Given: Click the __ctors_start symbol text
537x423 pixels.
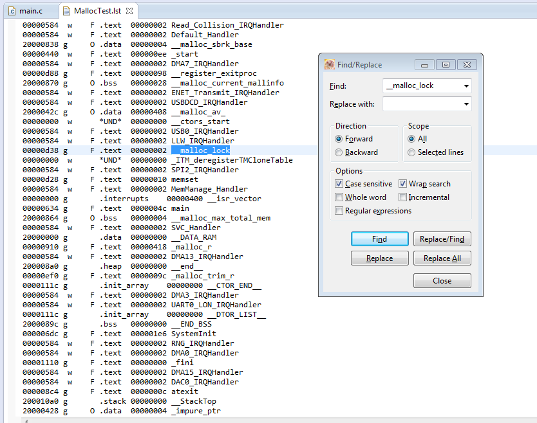Looking at the screenshot, I should (200, 122).
